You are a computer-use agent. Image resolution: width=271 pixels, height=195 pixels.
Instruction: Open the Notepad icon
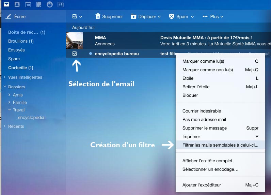(x=39, y=5)
